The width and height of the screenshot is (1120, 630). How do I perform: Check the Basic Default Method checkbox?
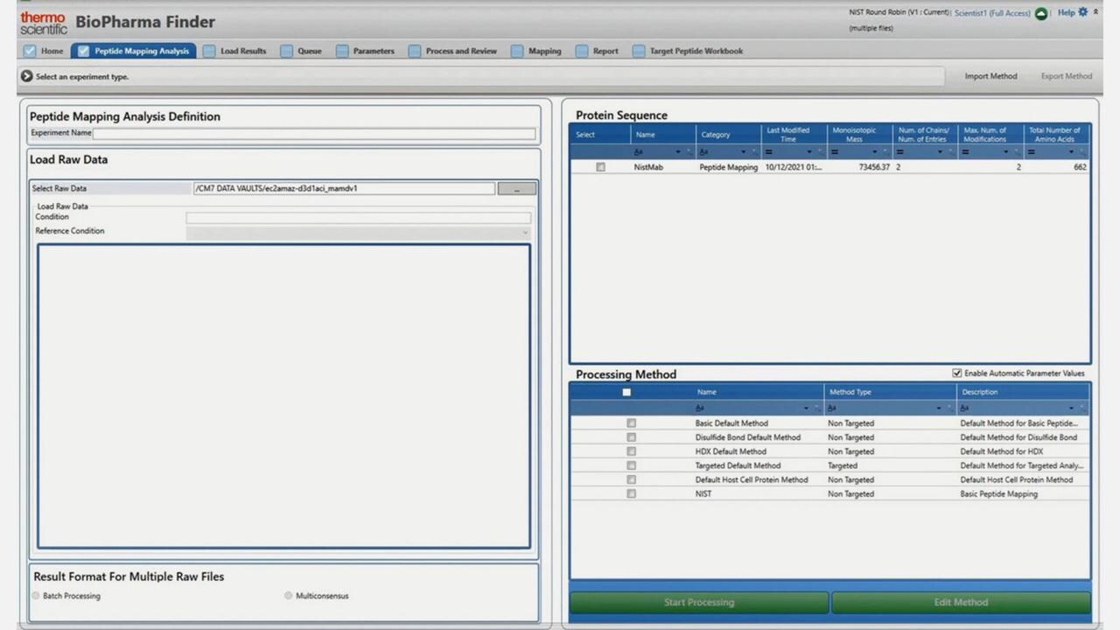(x=631, y=423)
